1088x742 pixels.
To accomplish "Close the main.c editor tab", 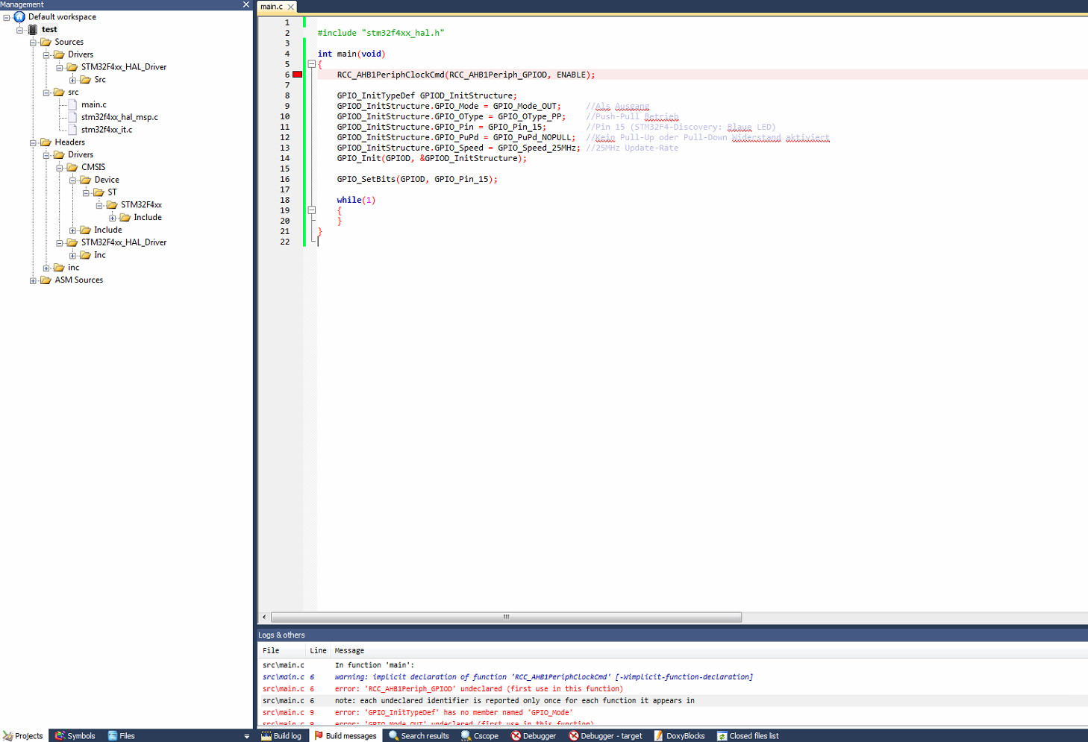I will click(291, 7).
